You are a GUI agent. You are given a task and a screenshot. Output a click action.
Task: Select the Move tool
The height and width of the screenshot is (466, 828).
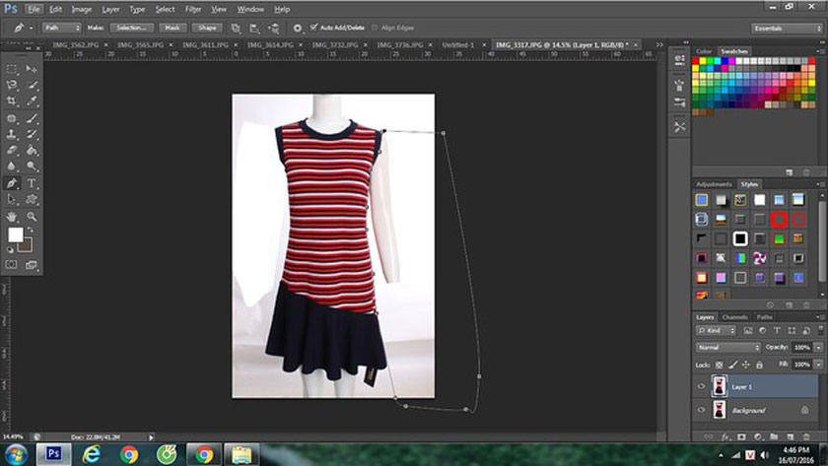click(x=32, y=69)
